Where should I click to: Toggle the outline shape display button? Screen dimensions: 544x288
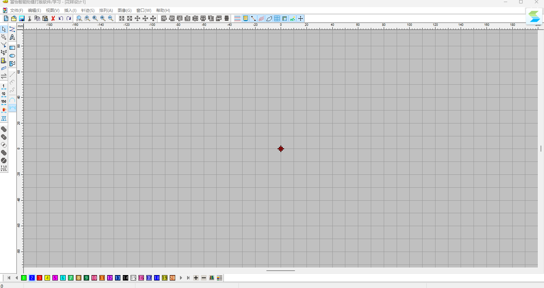(269, 18)
